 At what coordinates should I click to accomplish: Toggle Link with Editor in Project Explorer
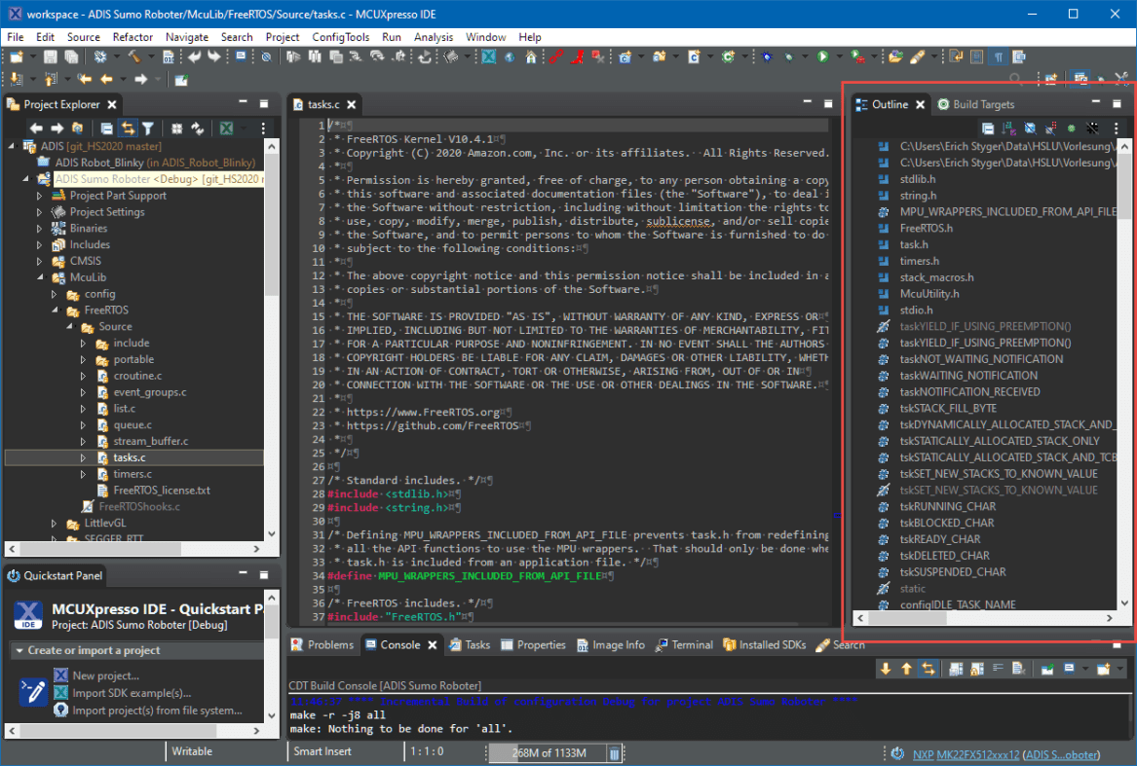coord(130,128)
